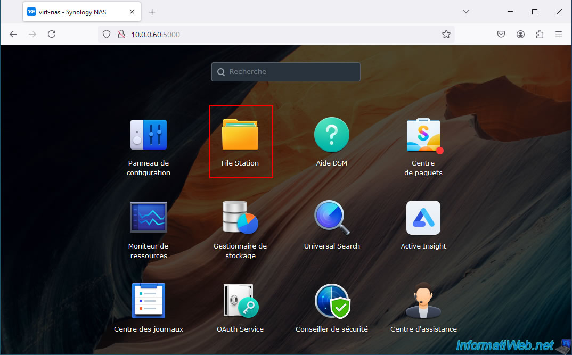Click the shield tracking protection icon
This screenshot has width=572, height=355.
[107, 34]
